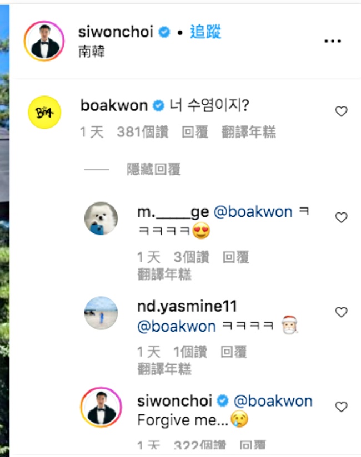
Task: Open m.____ge's white dog avatar
Action: click(x=101, y=219)
